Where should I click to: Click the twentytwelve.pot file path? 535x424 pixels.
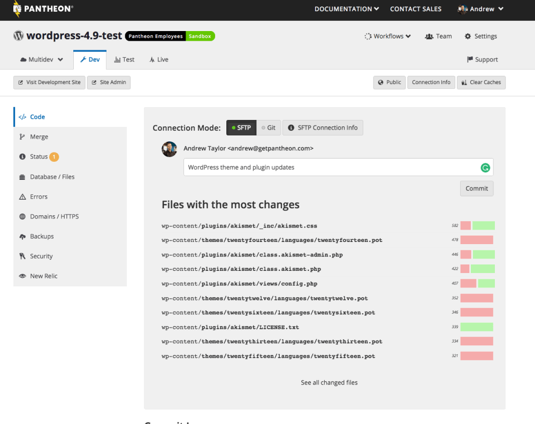(x=265, y=298)
